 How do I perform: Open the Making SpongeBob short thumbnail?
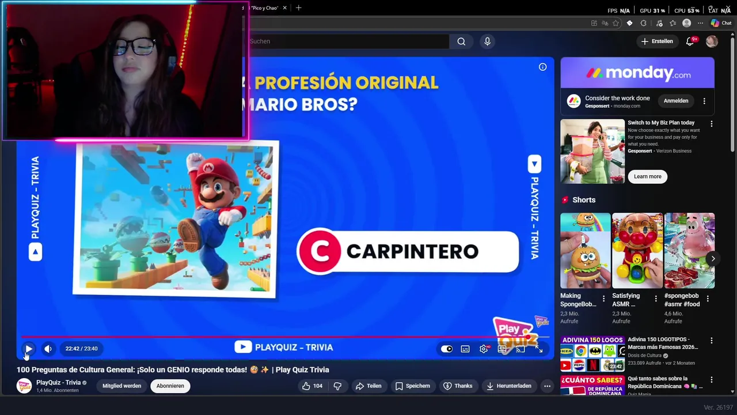586,251
